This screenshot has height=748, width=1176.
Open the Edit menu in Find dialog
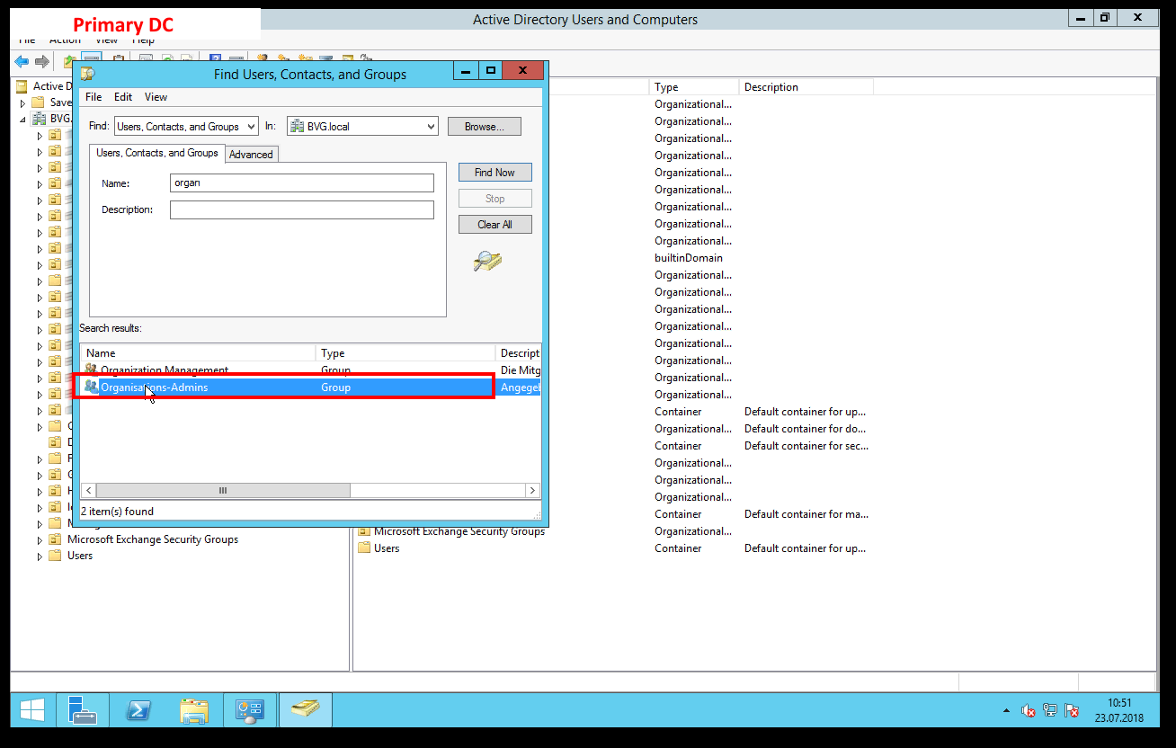point(123,97)
